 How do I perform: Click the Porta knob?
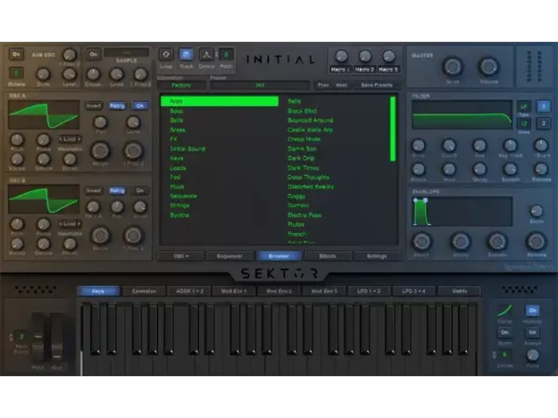click(532, 355)
